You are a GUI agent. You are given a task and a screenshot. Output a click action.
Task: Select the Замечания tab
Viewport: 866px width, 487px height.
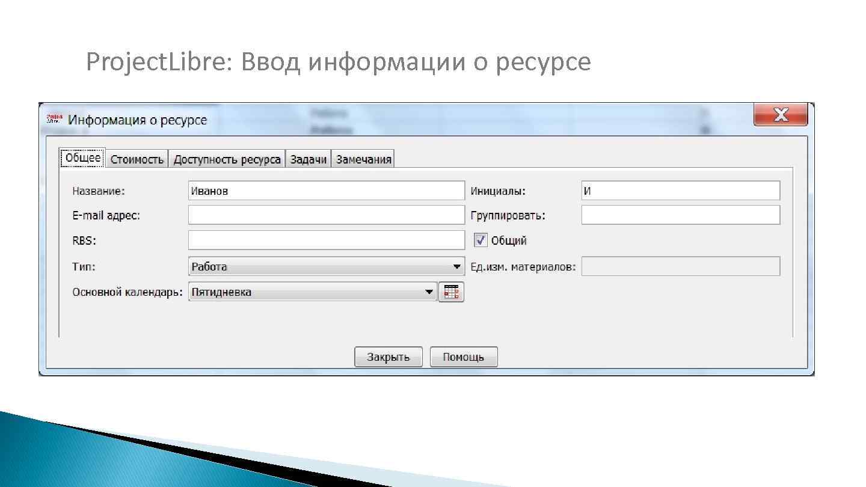(x=363, y=159)
